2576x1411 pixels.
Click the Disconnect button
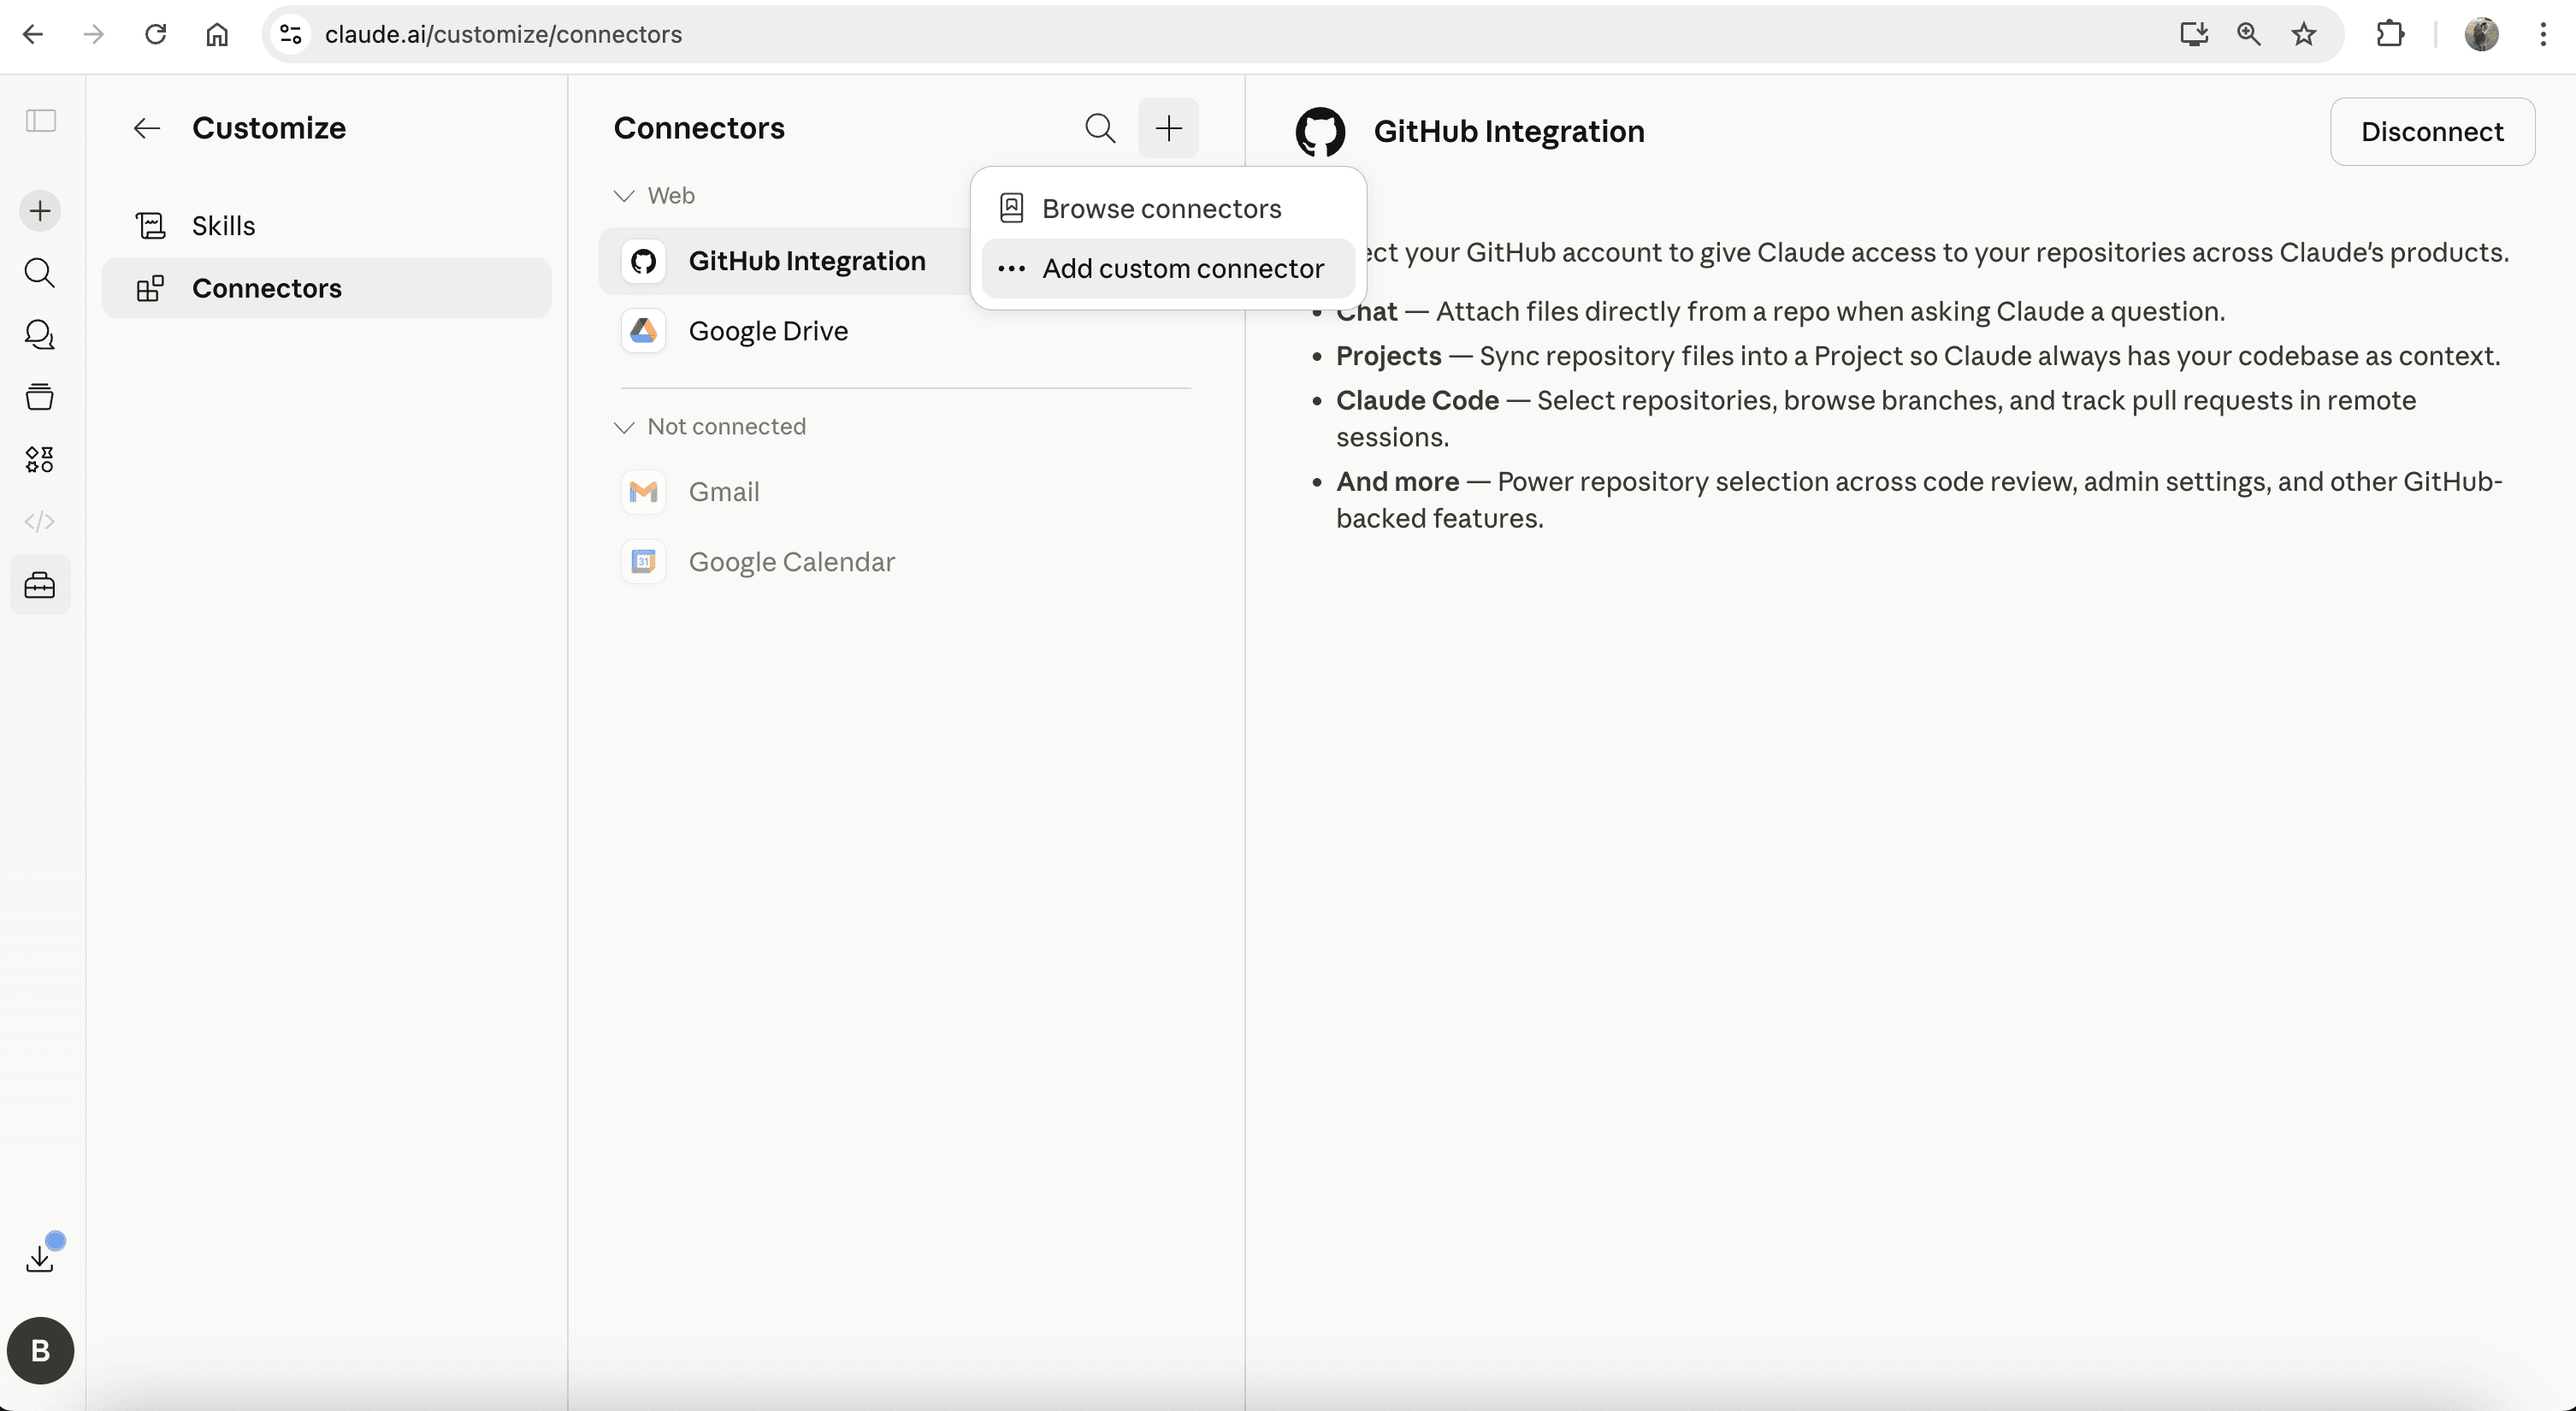2432,131
